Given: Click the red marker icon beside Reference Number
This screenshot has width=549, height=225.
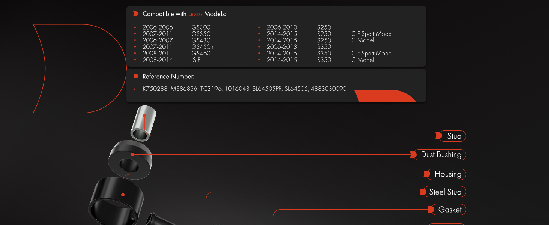Looking at the screenshot, I should click(x=136, y=76).
